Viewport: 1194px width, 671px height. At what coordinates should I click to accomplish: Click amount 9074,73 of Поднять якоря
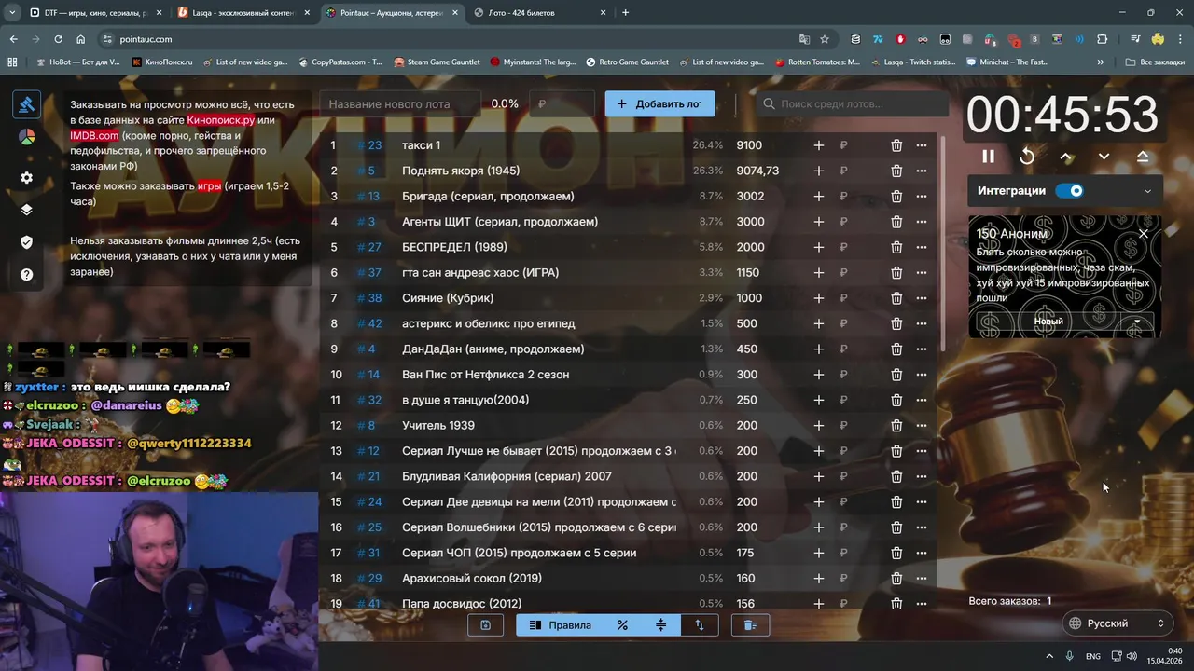pyautogui.click(x=757, y=171)
